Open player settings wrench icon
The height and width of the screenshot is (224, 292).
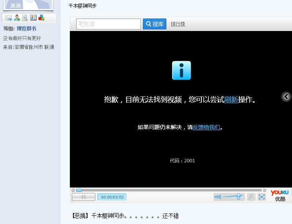click(251, 197)
